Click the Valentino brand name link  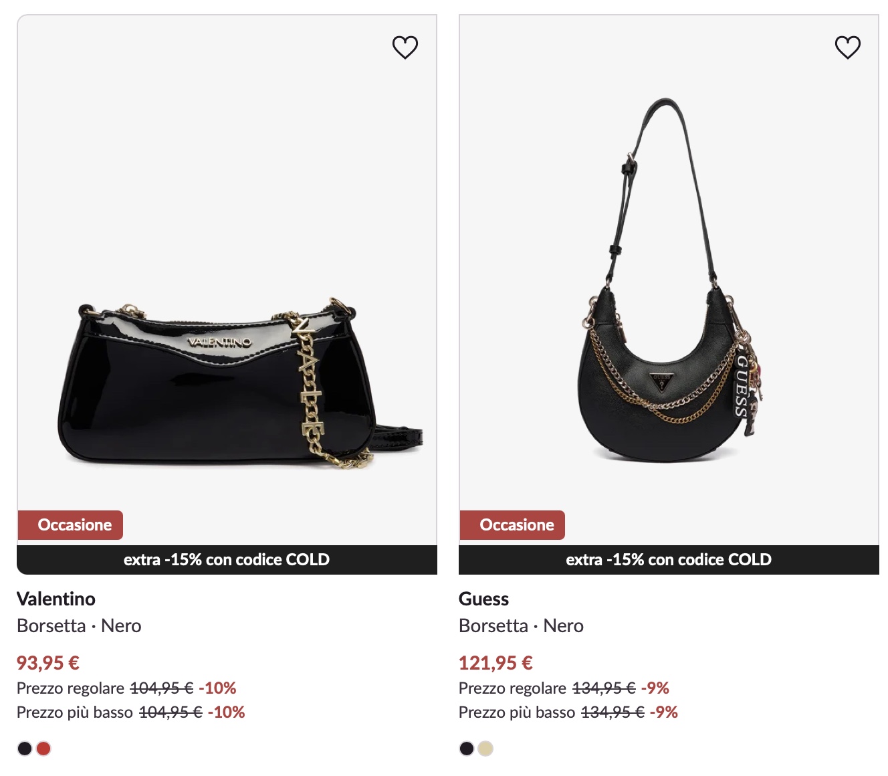[56, 599]
